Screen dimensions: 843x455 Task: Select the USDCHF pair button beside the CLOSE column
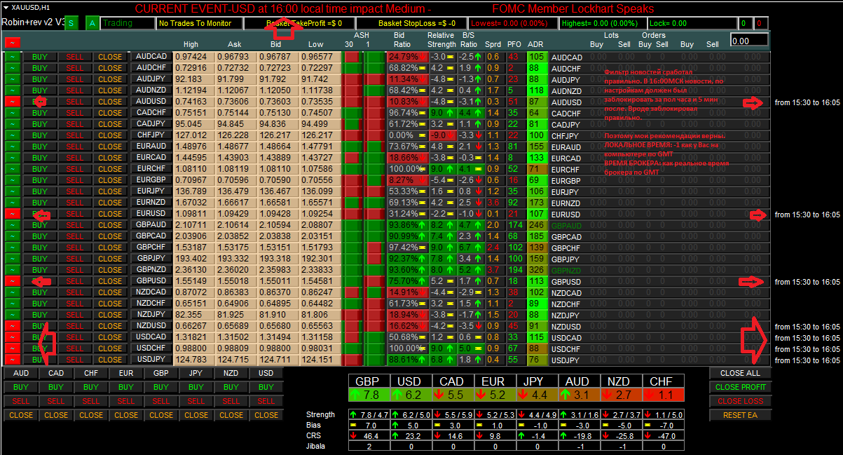tap(151, 348)
